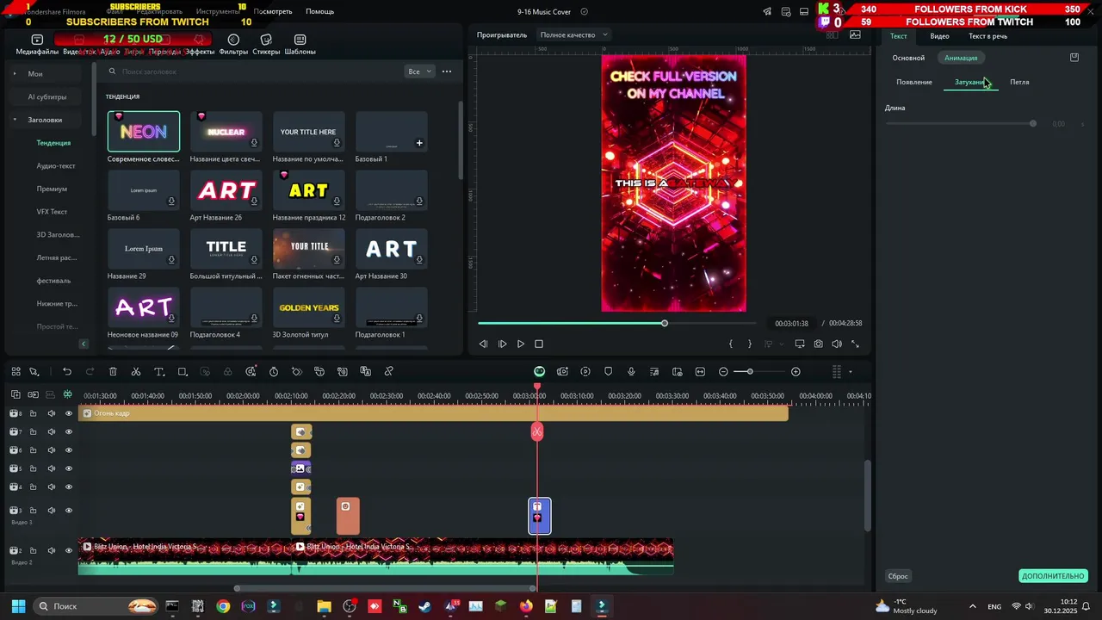Take a preview snapshot with camera icon
Viewport: 1102px width, 620px height.
coord(818,344)
